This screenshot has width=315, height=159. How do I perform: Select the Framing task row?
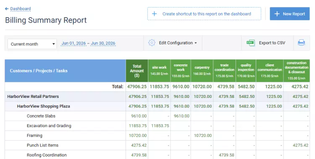[x=157, y=136]
